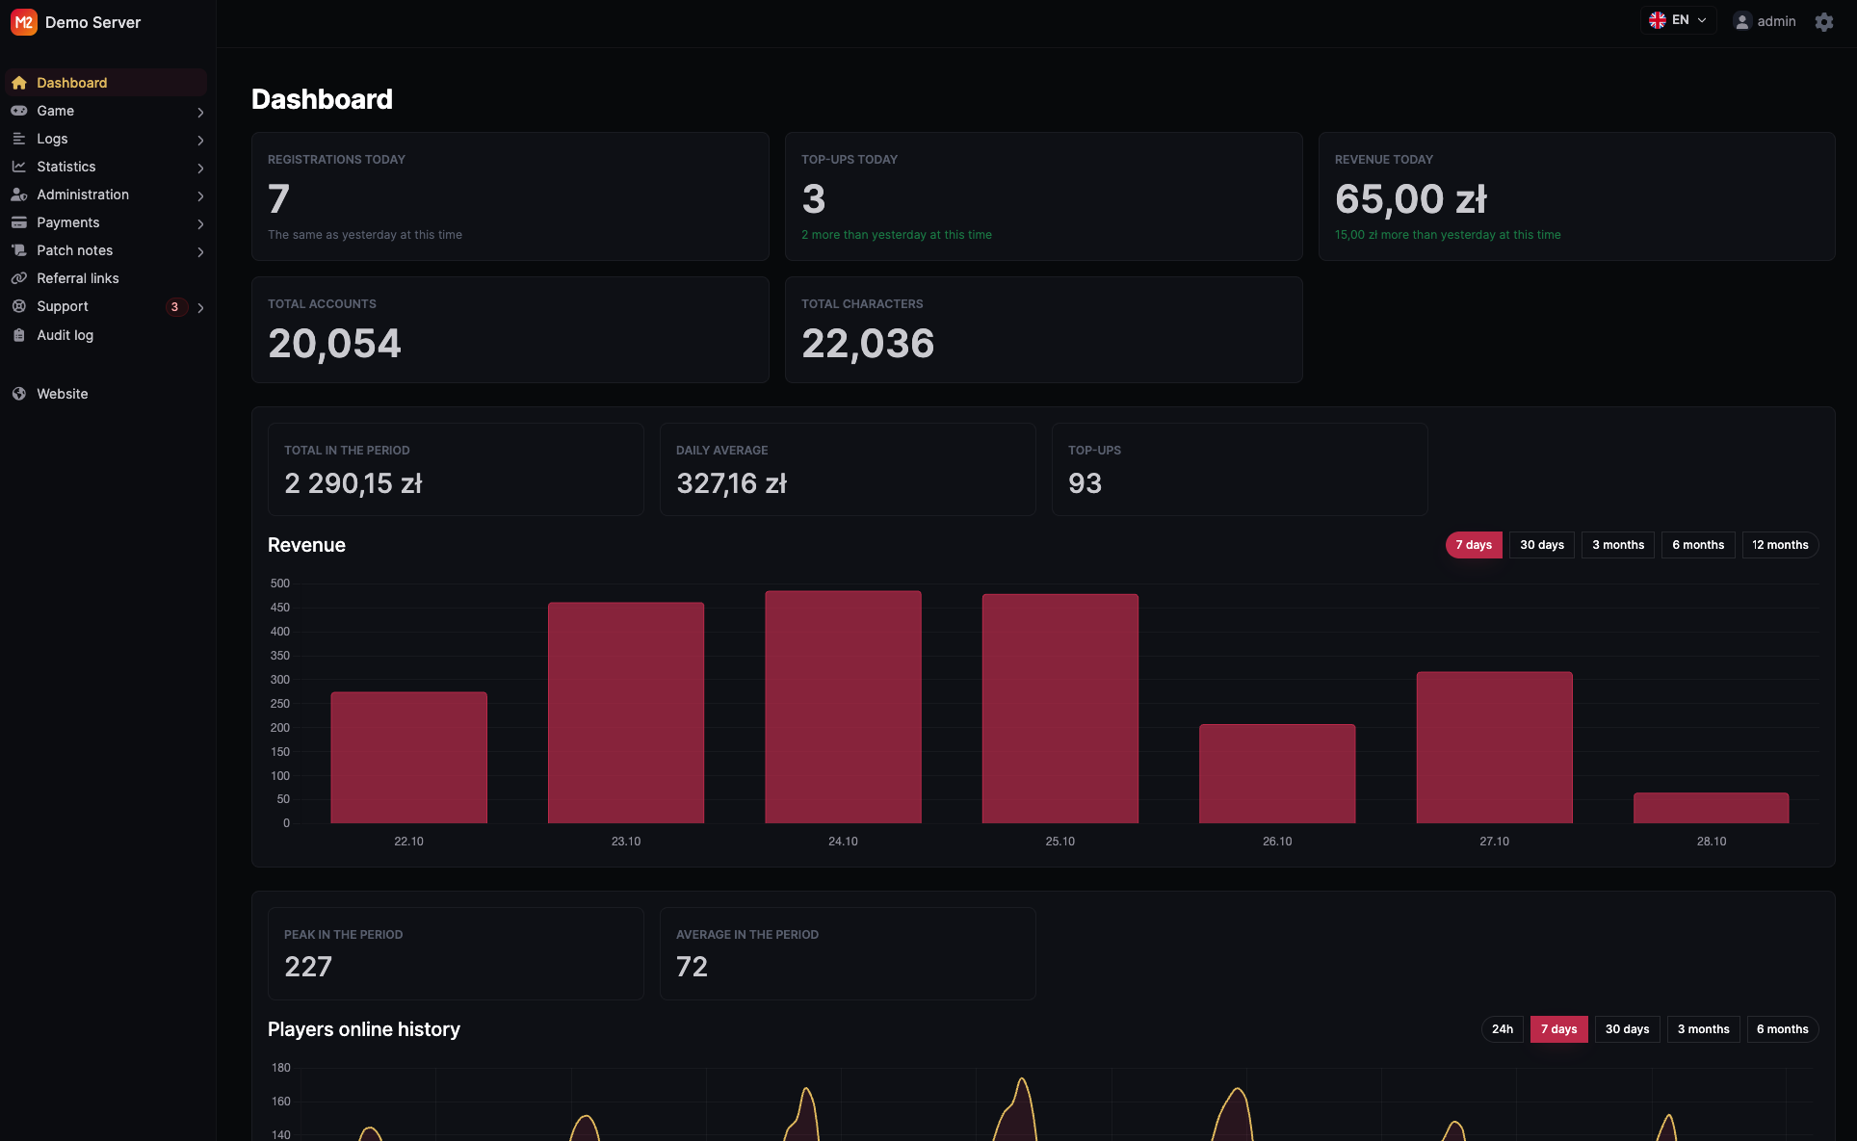
Task: Click the UK flag language icon
Action: (1658, 20)
